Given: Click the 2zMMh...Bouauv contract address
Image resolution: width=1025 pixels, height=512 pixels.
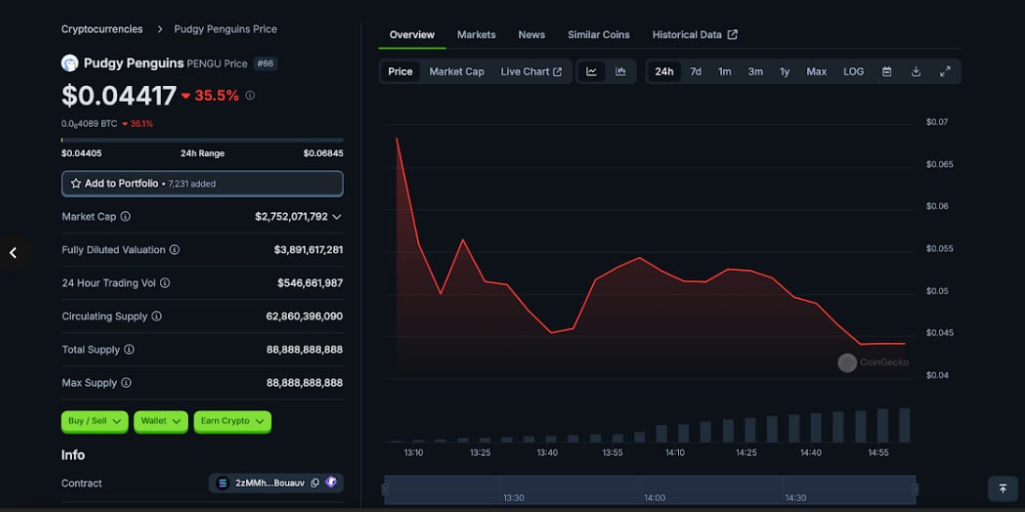Looking at the screenshot, I should pyautogui.click(x=269, y=483).
